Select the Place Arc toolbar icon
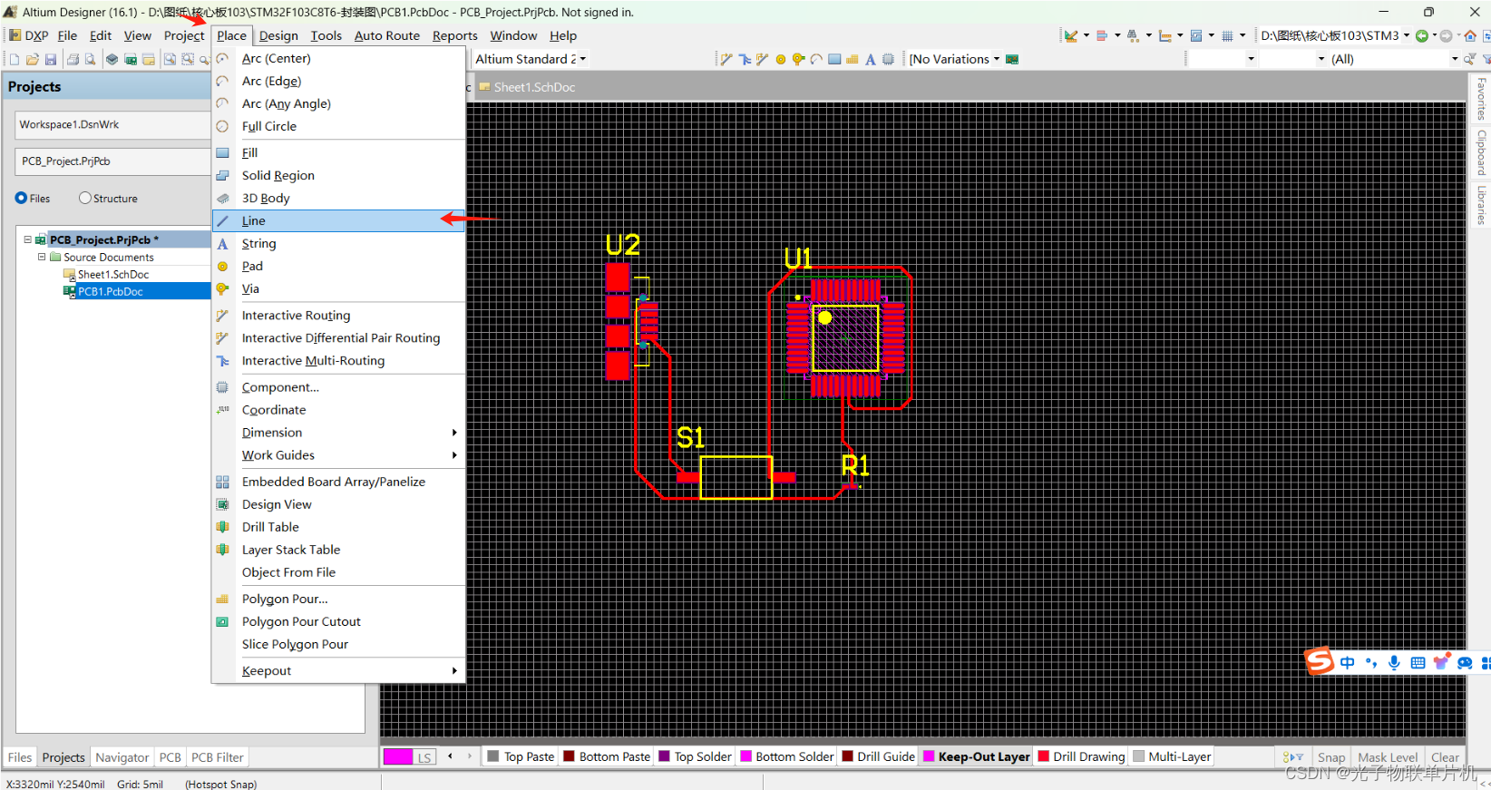This screenshot has height=790, width=1491. click(x=816, y=59)
